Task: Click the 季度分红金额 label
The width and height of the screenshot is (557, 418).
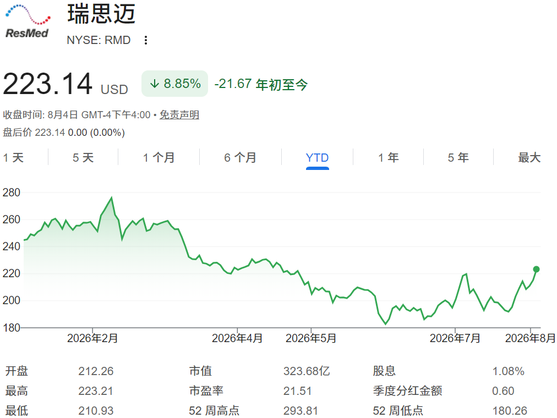Action: tap(407, 391)
